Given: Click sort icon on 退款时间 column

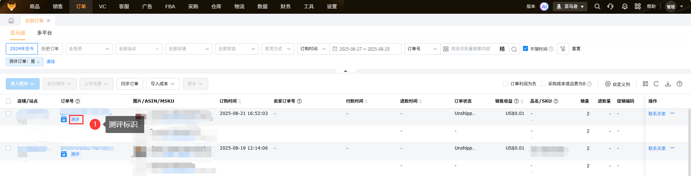Looking at the screenshot, I should click(420, 101).
